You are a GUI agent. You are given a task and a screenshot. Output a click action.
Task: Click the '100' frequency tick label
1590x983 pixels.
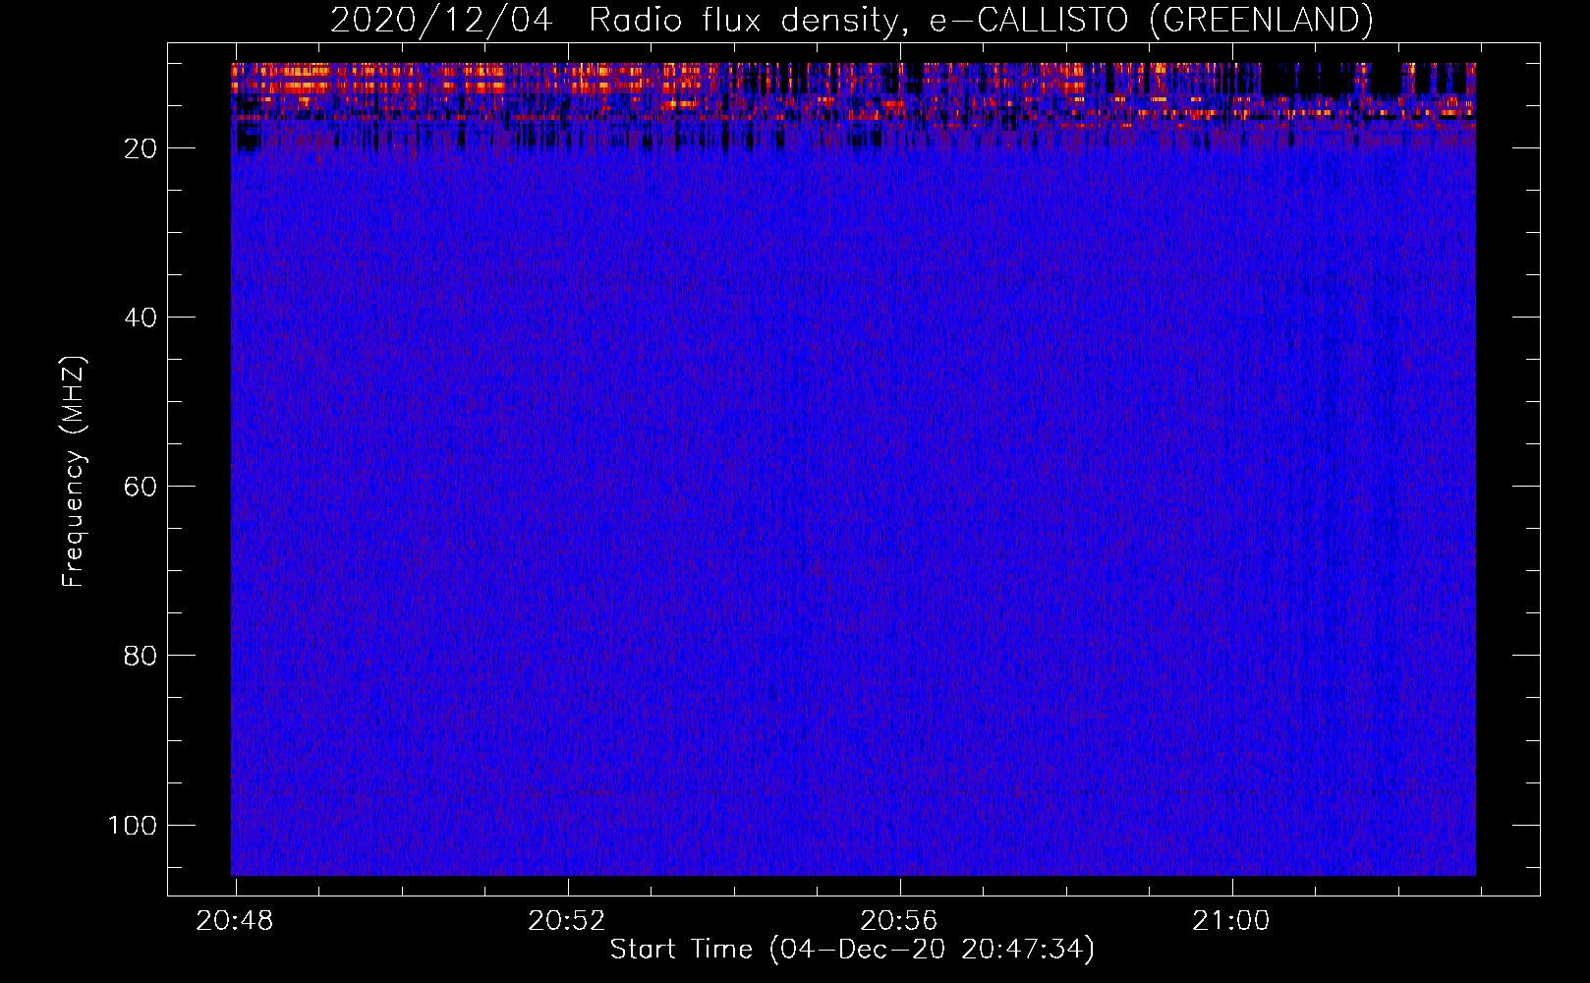133,825
